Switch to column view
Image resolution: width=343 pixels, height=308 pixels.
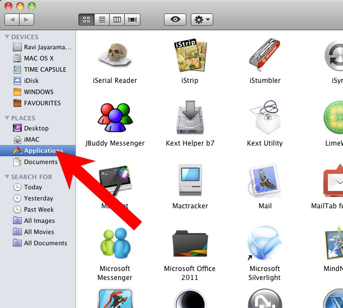point(117,20)
